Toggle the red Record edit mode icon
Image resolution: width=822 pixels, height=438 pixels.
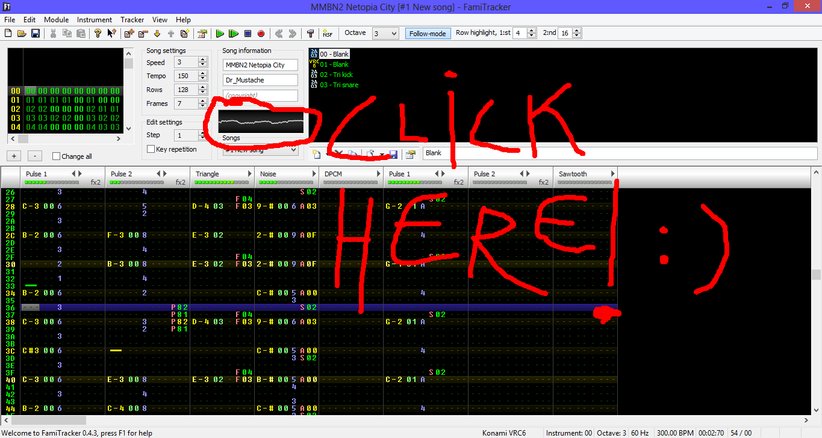pos(261,34)
